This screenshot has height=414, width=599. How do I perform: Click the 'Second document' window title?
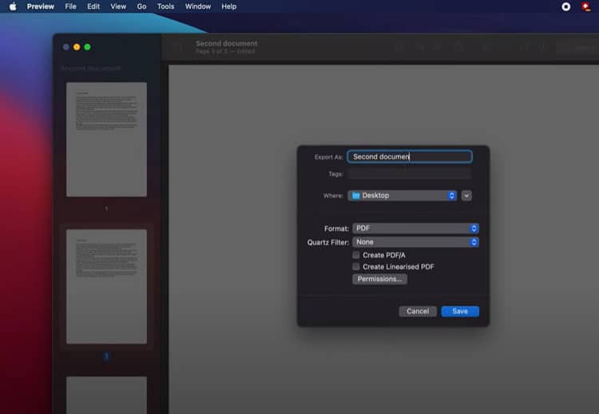point(227,43)
